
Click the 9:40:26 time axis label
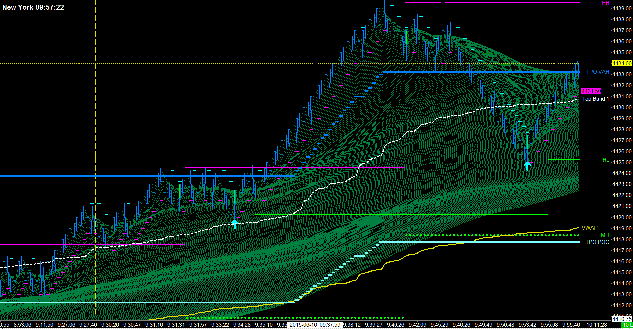pyautogui.click(x=395, y=325)
